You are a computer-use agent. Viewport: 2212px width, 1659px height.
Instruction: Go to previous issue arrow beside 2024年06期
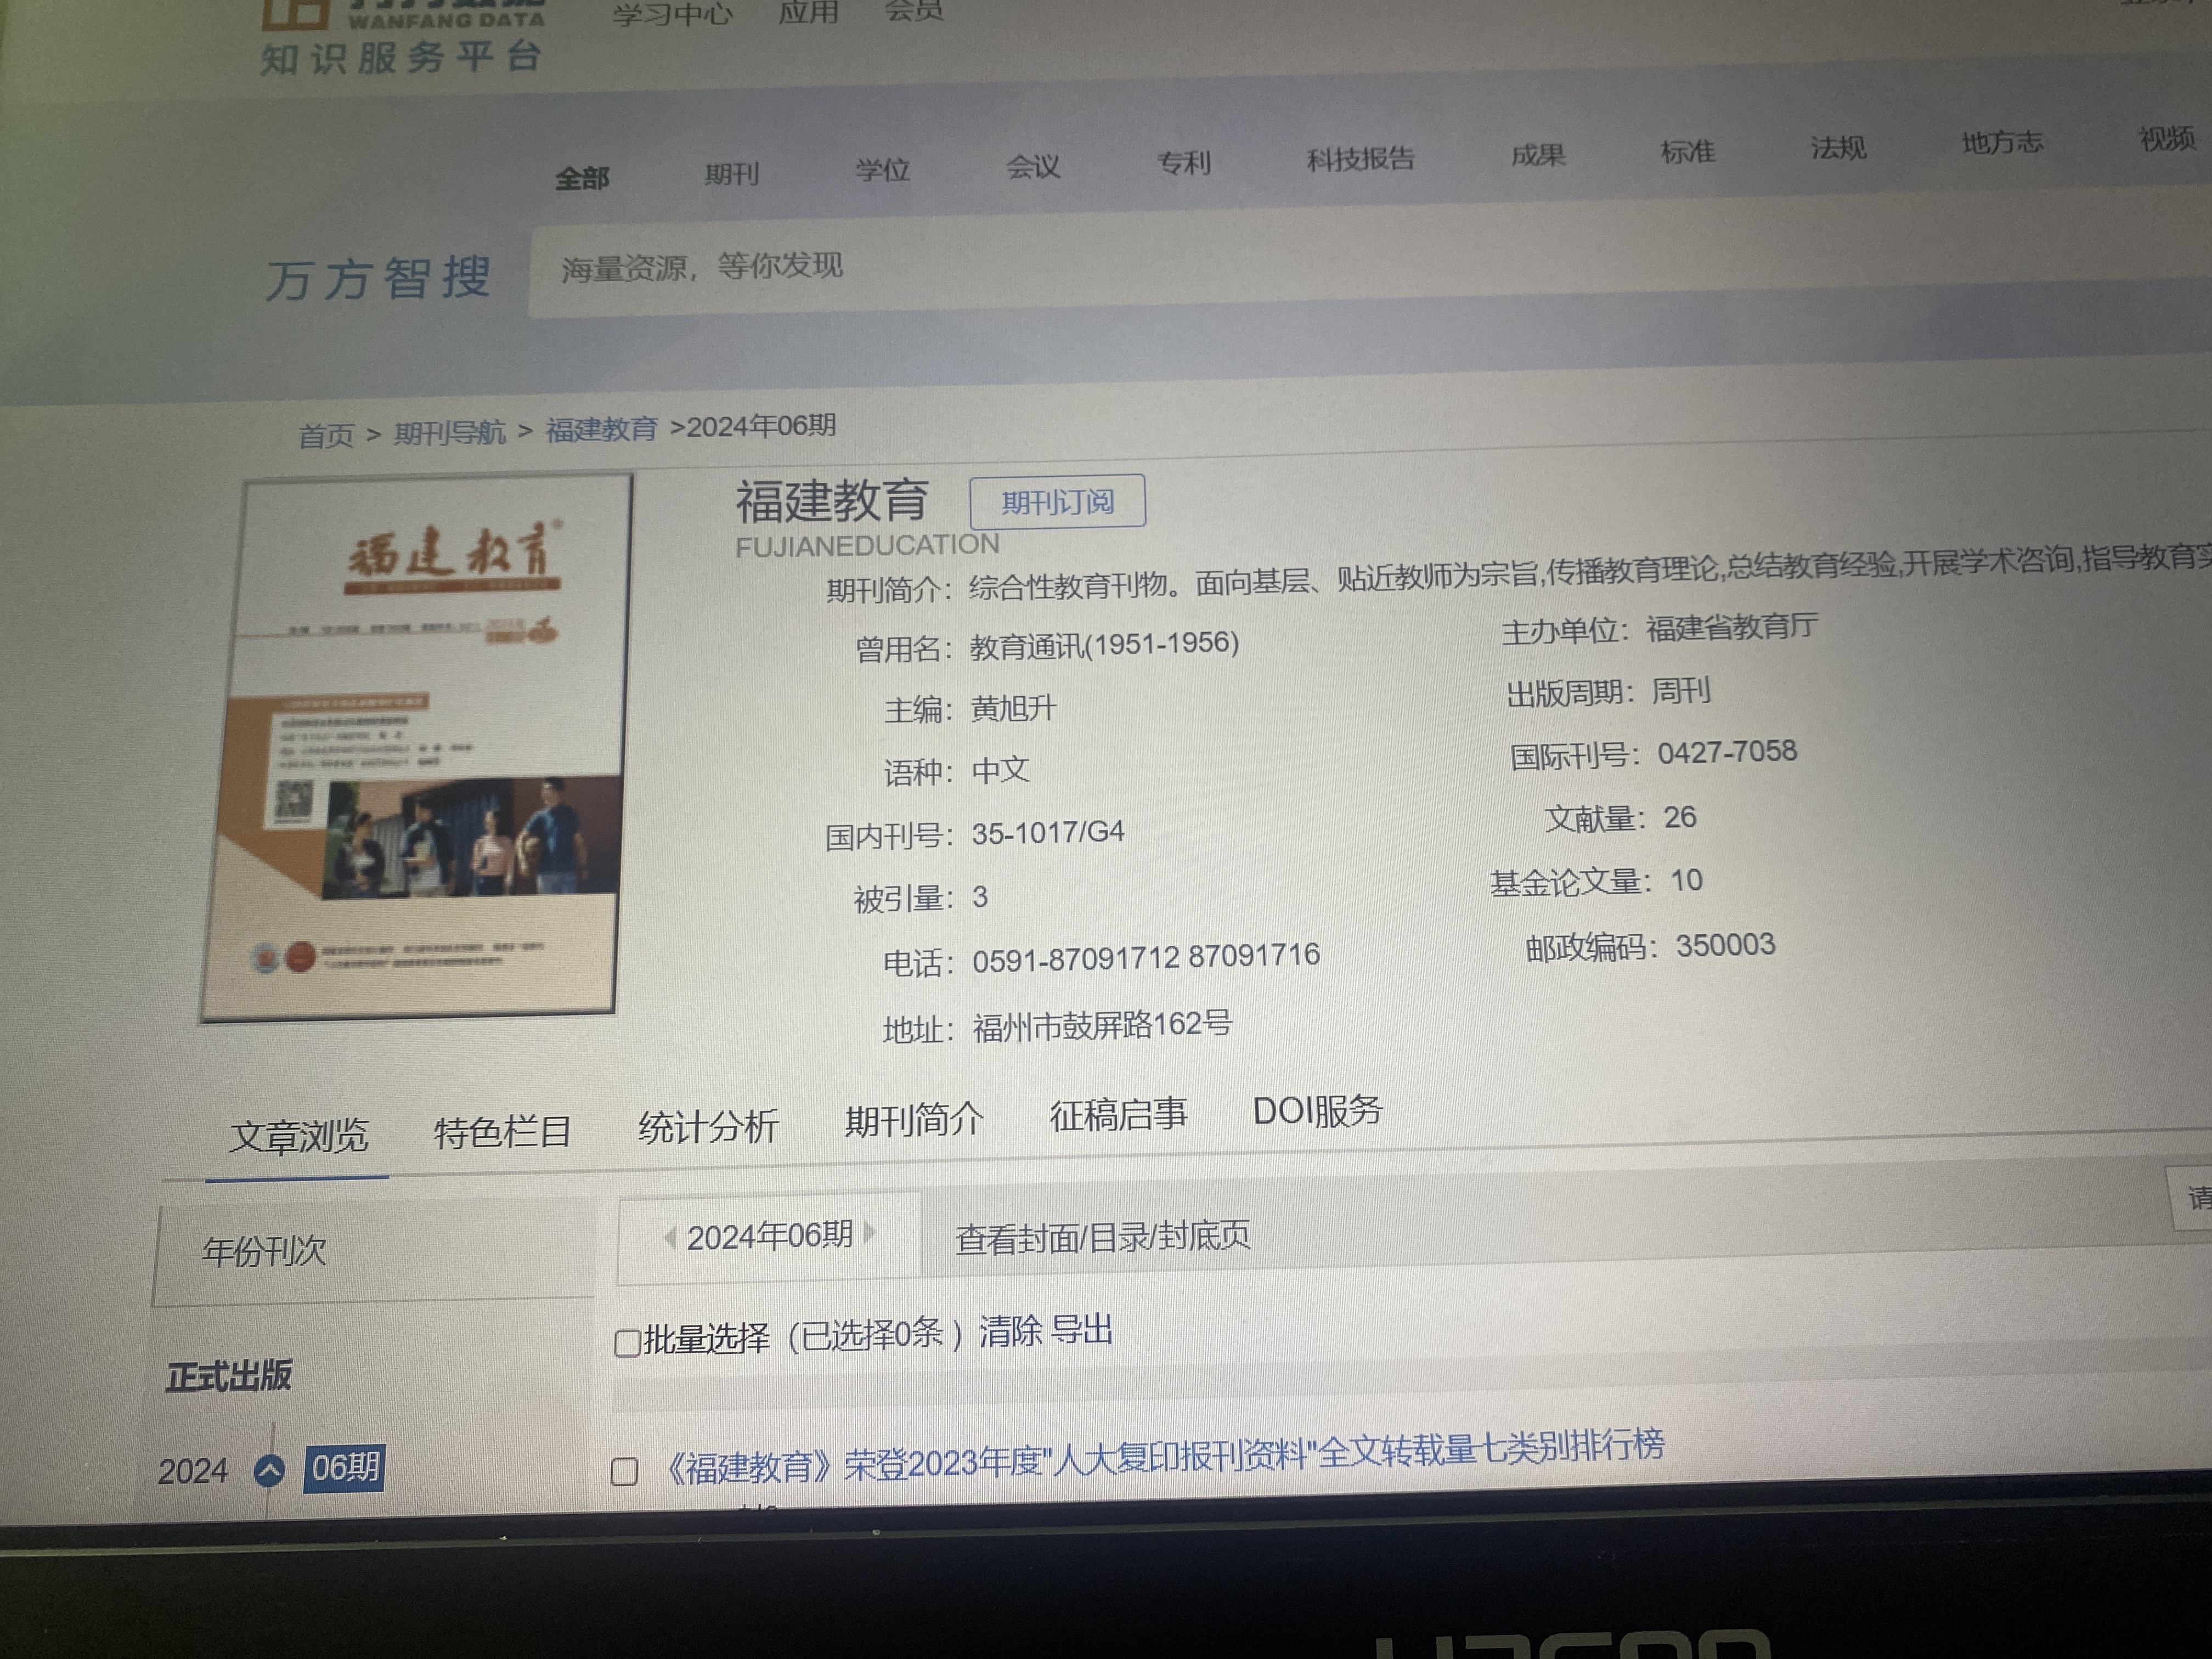click(670, 1237)
